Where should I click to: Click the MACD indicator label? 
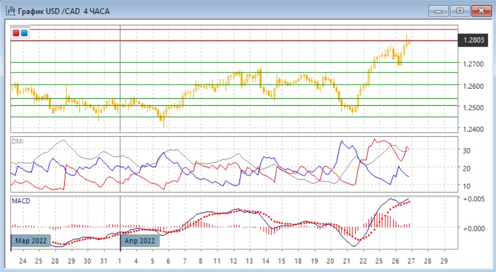point(21,201)
